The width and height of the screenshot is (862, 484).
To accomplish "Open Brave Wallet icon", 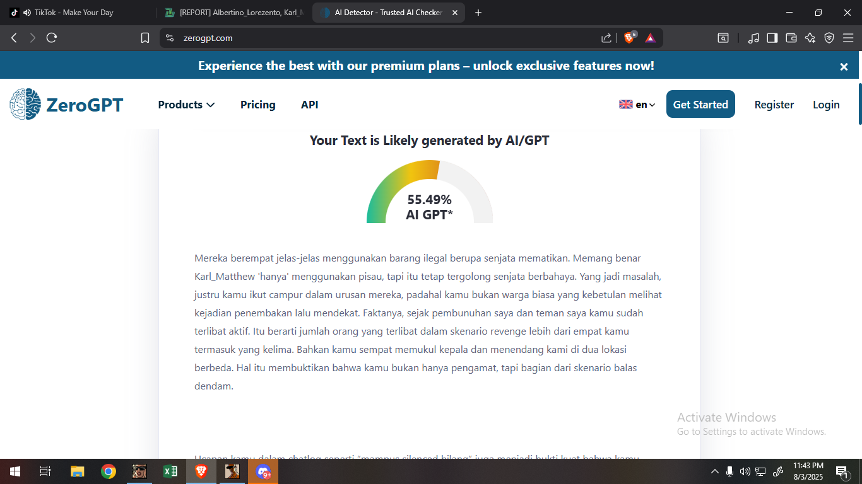I will coord(791,38).
